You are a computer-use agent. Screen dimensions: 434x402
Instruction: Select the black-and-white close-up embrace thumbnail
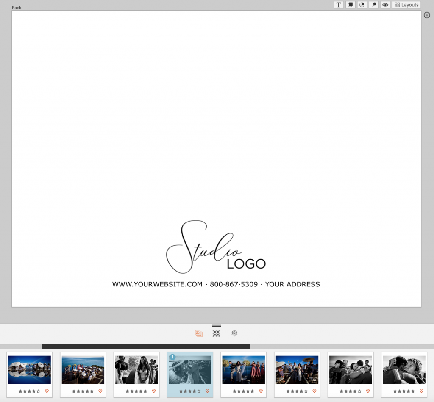[404, 370]
